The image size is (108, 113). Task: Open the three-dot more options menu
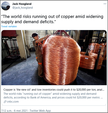[x=105, y=4]
